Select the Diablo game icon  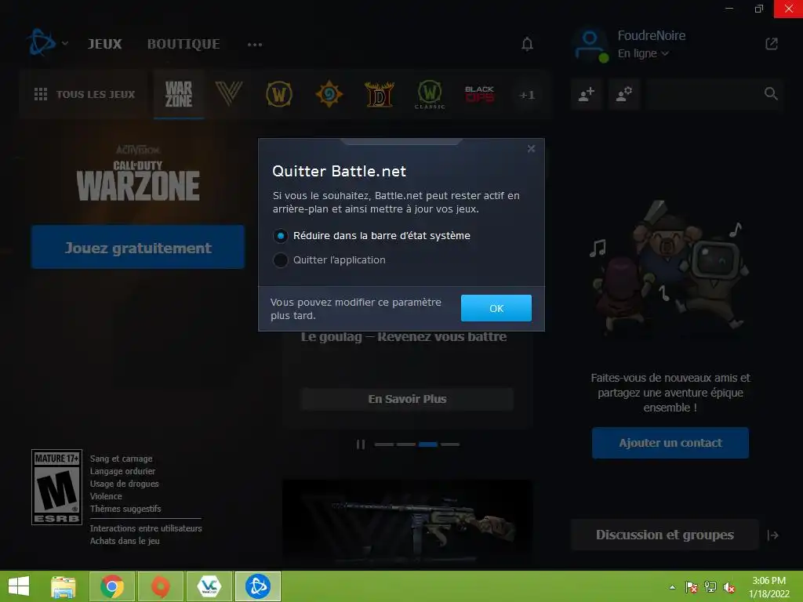pos(380,94)
